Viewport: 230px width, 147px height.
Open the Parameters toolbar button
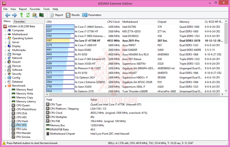92,15
